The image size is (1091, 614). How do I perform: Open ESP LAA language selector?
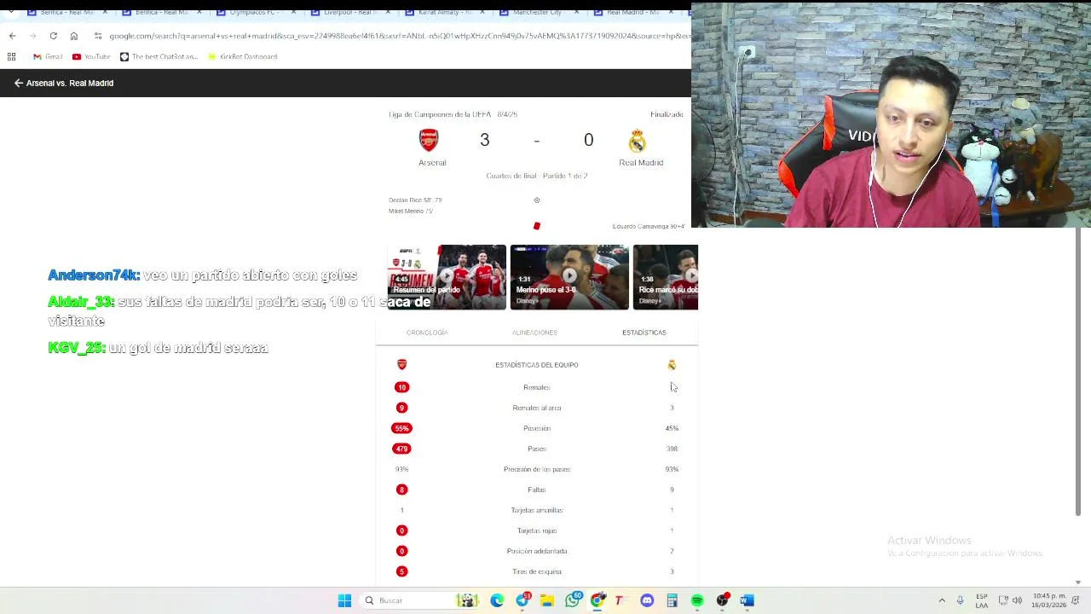click(x=982, y=600)
